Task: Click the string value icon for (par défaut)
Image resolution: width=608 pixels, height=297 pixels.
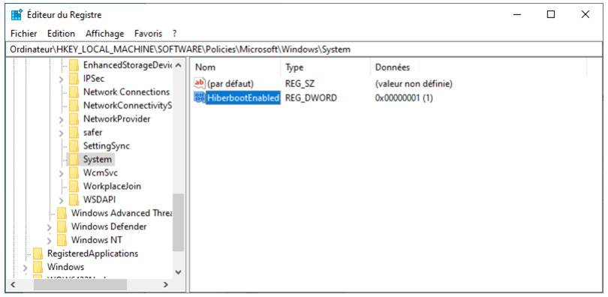Action: coord(200,82)
